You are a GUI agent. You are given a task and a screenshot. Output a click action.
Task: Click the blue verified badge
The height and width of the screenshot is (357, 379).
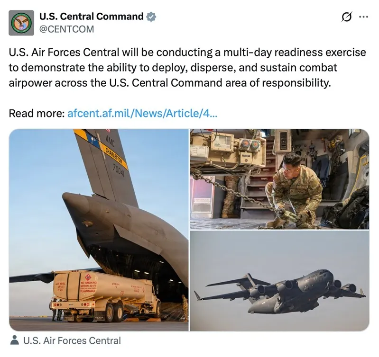pyautogui.click(x=151, y=17)
